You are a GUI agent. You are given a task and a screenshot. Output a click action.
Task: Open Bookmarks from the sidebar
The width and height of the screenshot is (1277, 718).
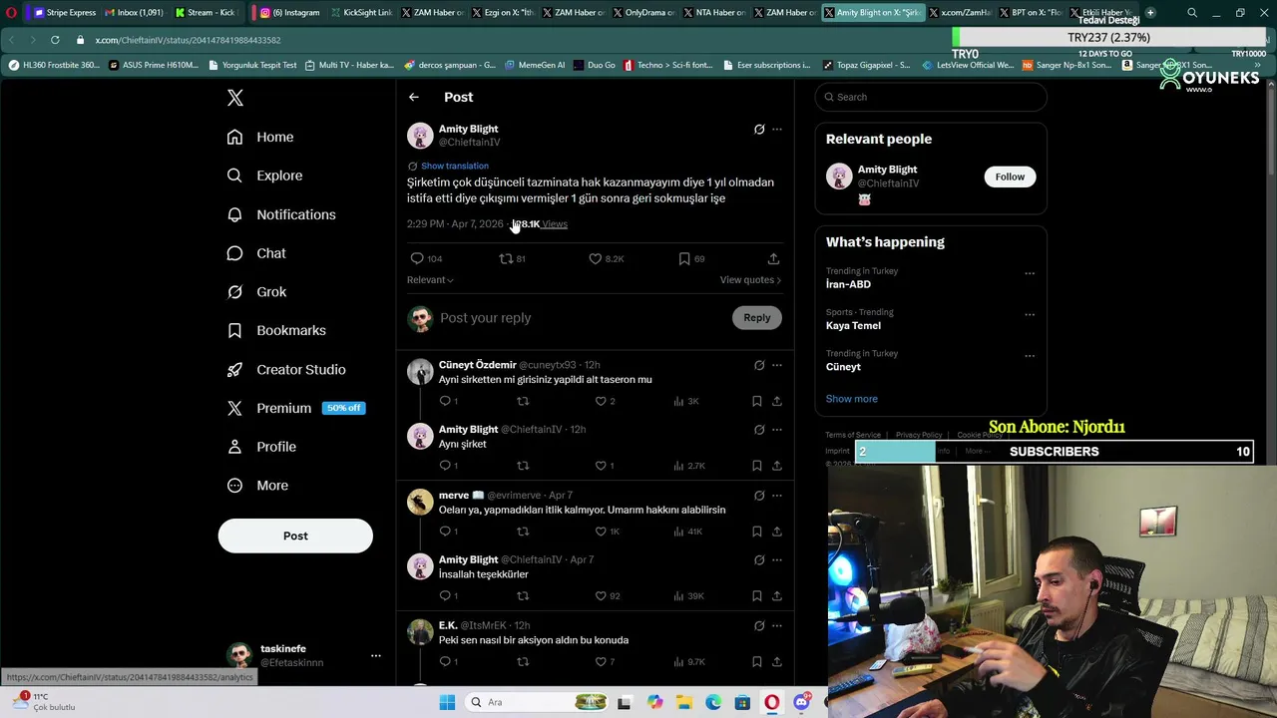pyautogui.click(x=276, y=330)
